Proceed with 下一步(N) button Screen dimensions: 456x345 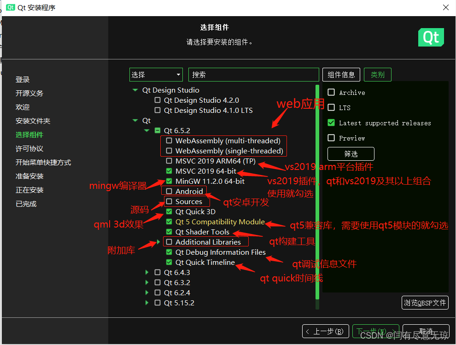pyautogui.click(x=376, y=331)
